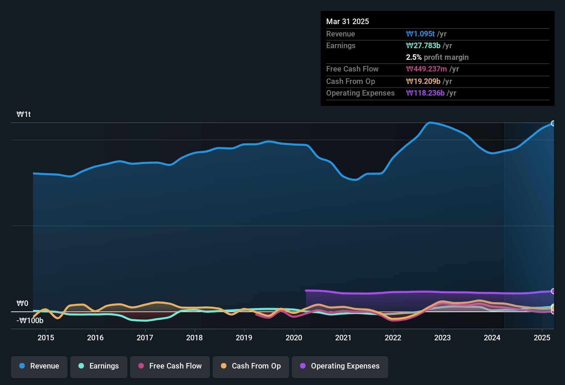Click the ₩27.783b Earnings value in tooltip
This screenshot has width=565, height=385.
(423, 46)
